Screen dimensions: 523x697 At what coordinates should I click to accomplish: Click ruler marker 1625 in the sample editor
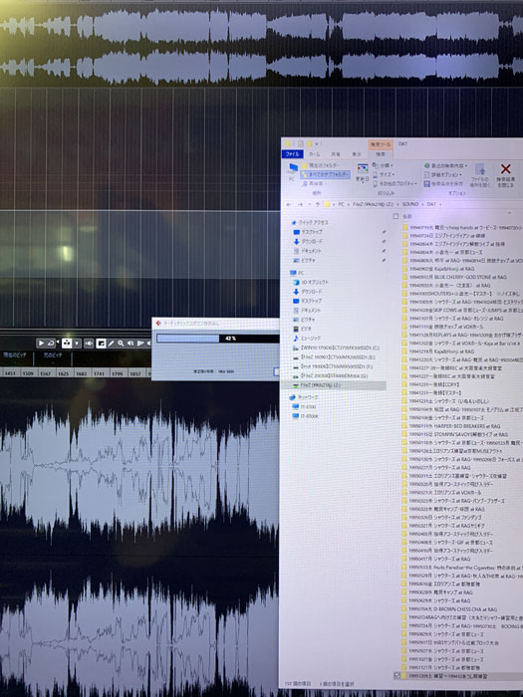point(63,373)
